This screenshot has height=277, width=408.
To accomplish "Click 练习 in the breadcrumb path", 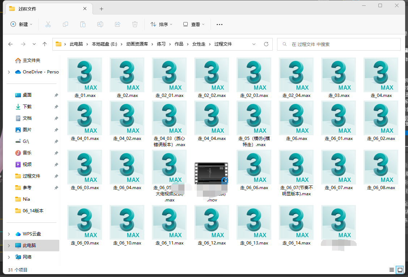I will [x=161, y=44].
